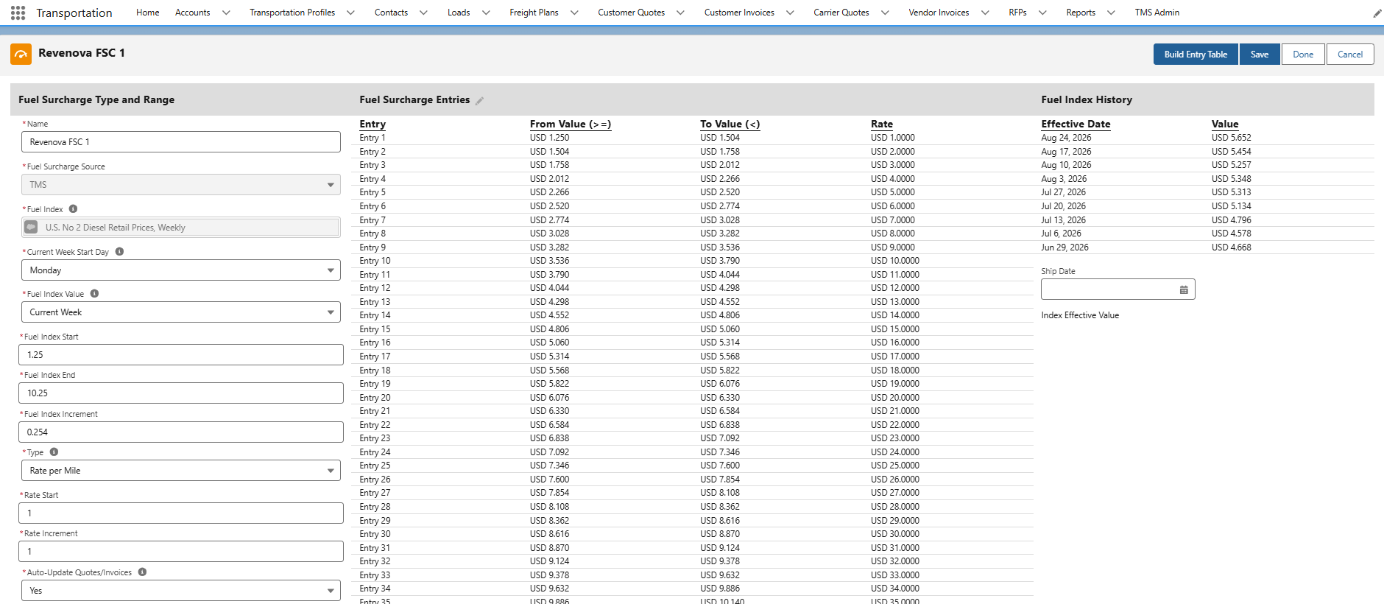Click the Fuel Index Increment field
Viewport: 1384px width, 604px height.
coord(181,432)
